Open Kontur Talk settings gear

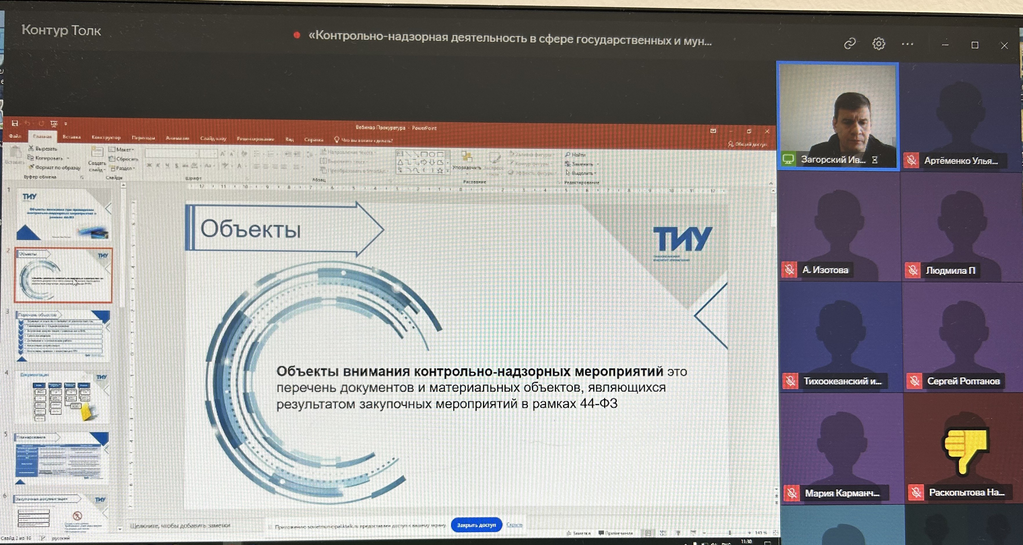coord(878,44)
